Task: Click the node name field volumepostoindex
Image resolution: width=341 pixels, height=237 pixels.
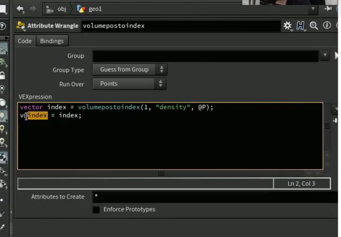Action: (x=181, y=26)
